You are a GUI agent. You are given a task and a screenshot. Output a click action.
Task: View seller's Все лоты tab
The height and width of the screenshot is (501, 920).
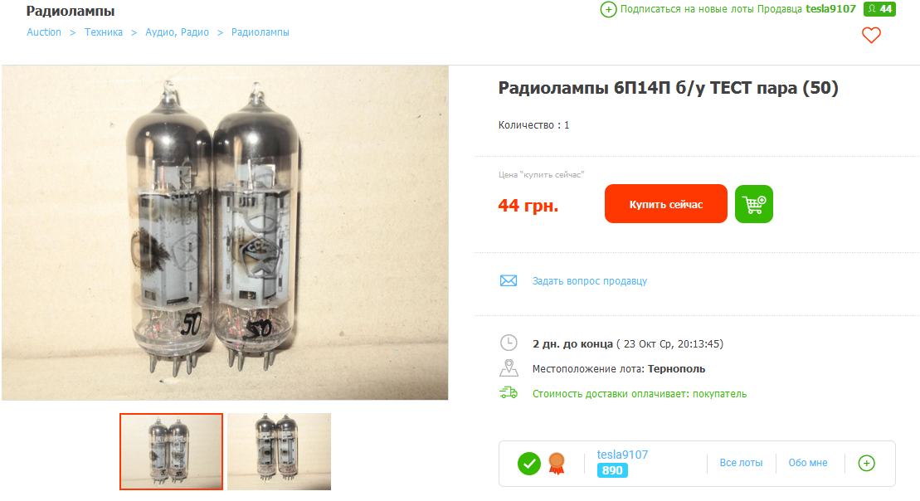741,463
